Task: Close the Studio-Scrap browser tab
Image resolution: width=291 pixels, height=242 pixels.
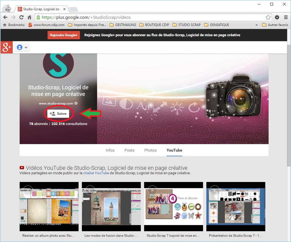Action: click(64, 9)
